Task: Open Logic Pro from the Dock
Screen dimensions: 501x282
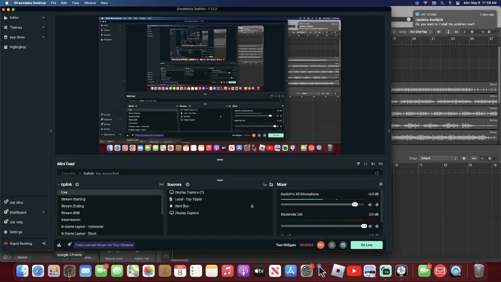Action: pyautogui.click(x=401, y=271)
